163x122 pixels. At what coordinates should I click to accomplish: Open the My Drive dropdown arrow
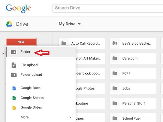pos(79,24)
